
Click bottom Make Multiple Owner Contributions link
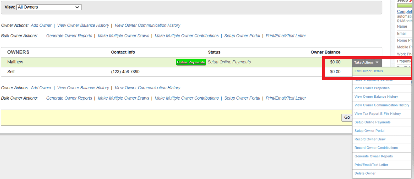(187, 98)
